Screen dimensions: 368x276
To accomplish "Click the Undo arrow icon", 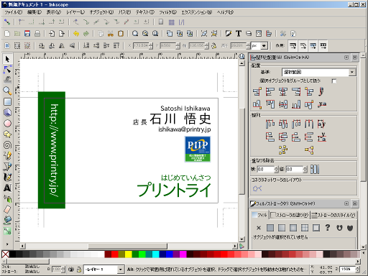I will click(76, 34).
